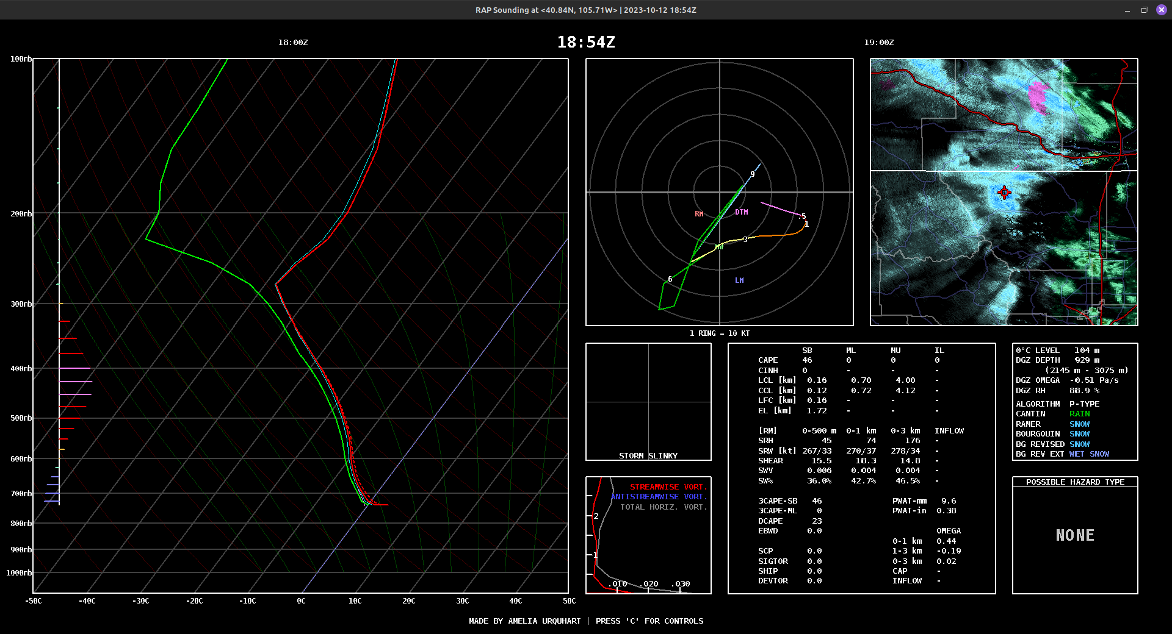Toggle the blue ANTISTREAMWISE VORT. legend entry

click(x=659, y=496)
